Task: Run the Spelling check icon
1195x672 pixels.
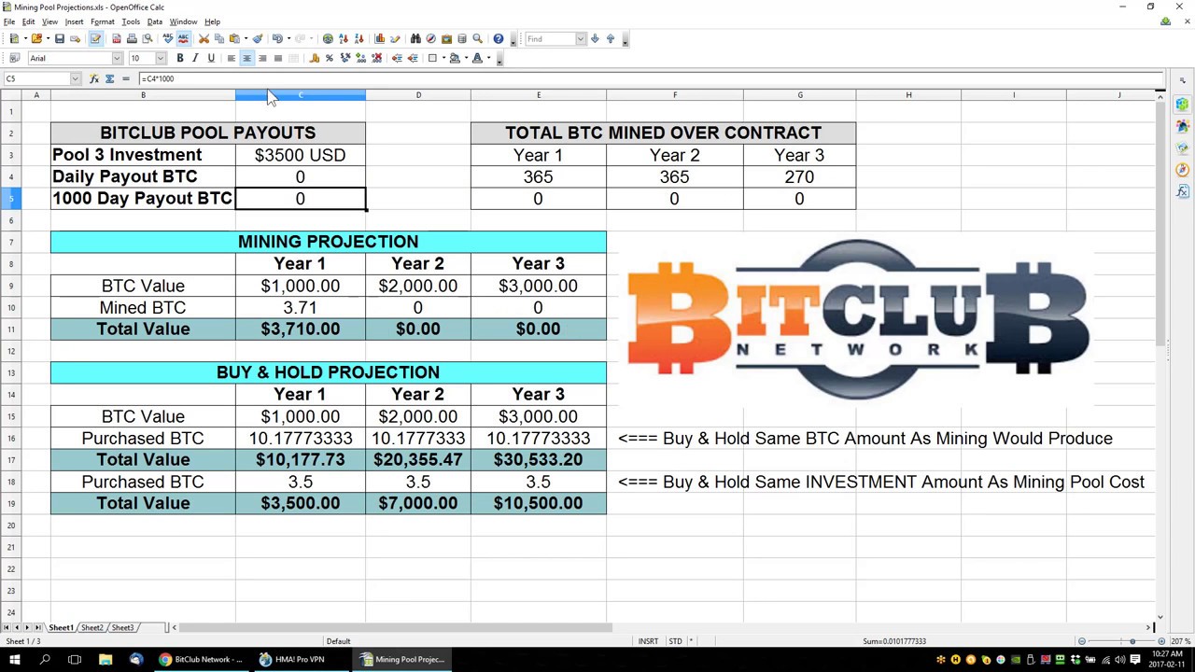Action: coord(168,38)
